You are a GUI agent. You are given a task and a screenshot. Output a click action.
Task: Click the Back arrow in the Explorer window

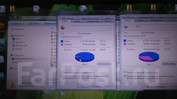click(x=11, y=18)
